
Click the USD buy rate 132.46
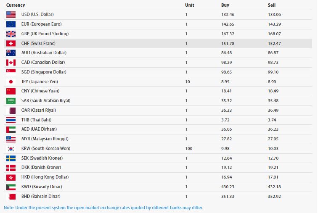(228, 15)
